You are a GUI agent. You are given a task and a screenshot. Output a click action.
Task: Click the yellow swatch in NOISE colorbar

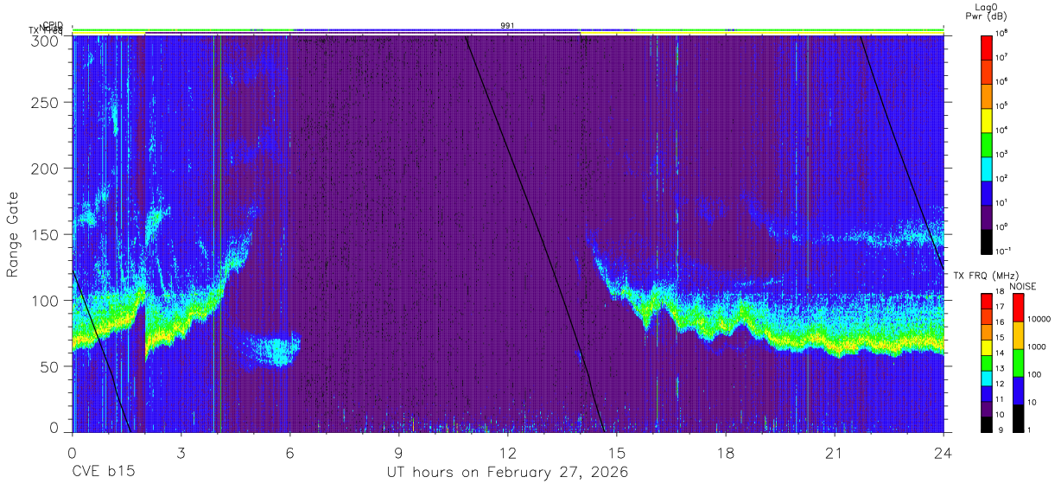[x=1019, y=334]
